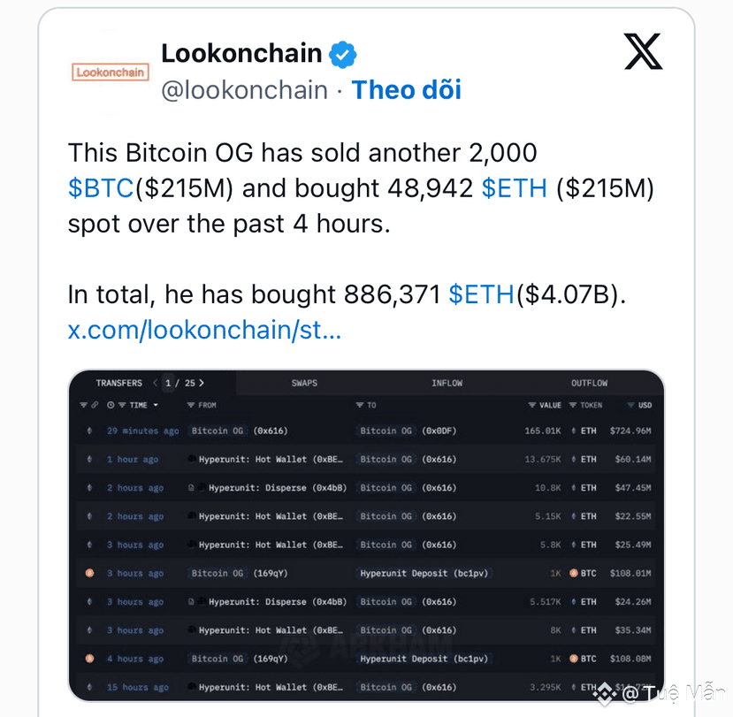Go to previous transfers page arrow
The height and width of the screenshot is (717, 733).
tap(156, 383)
